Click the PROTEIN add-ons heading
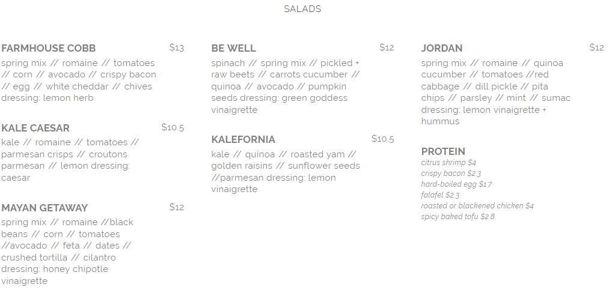The width and height of the screenshot is (609, 290). pyautogui.click(x=443, y=151)
